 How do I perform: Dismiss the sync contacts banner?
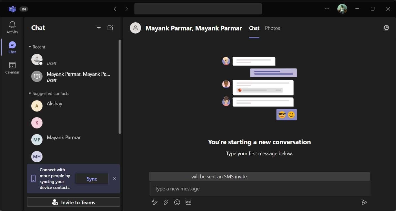click(114, 178)
